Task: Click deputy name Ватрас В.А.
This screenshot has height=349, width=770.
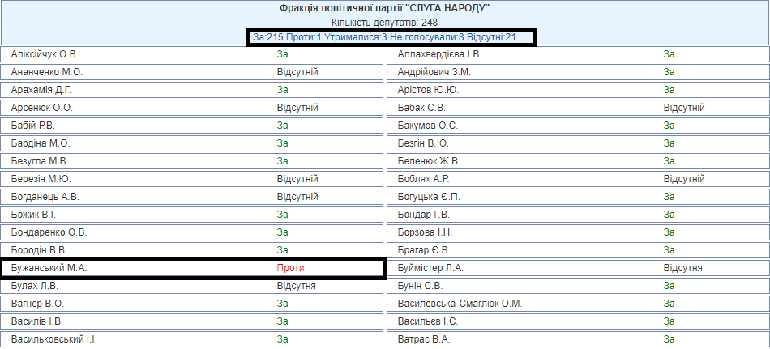Action: tap(424, 339)
